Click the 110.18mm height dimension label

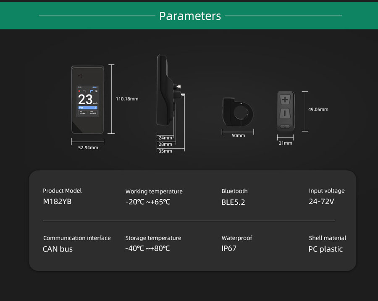(127, 99)
